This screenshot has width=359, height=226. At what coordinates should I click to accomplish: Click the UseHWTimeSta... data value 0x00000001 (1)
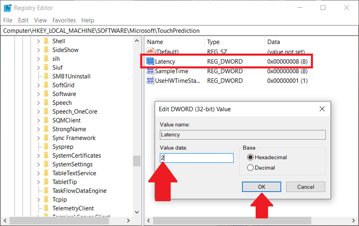287,81
